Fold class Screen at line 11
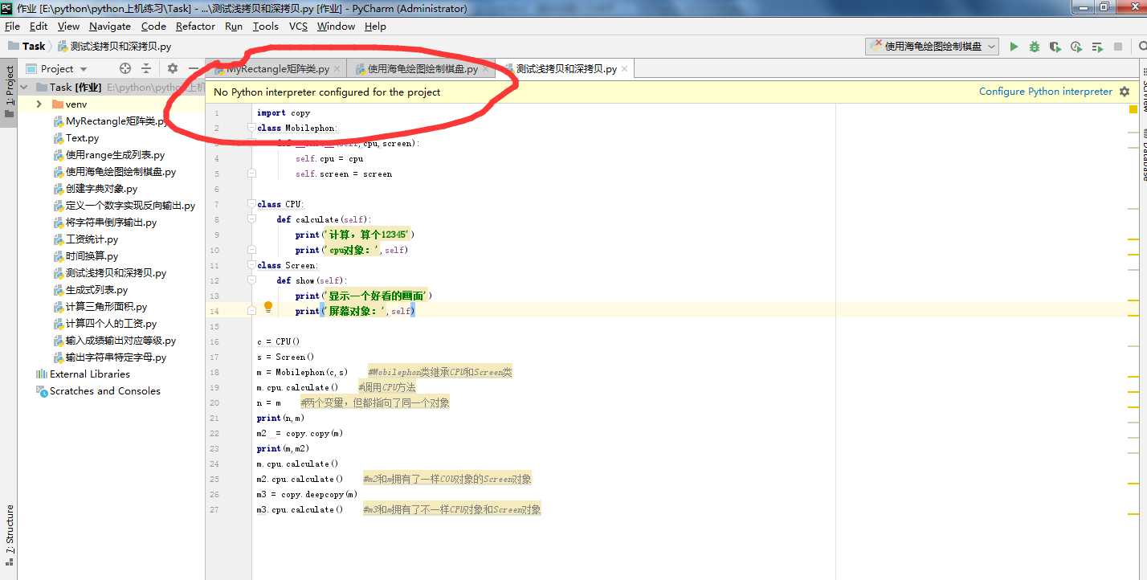Screen dimensions: 1147x580 pyautogui.click(x=251, y=265)
